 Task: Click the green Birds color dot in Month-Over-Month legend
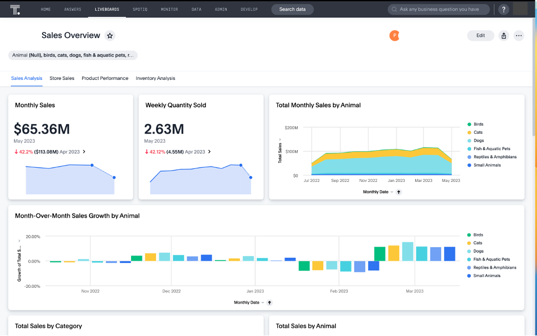(469, 235)
